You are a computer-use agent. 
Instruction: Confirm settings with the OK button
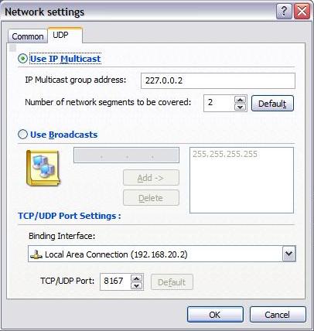(x=215, y=315)
